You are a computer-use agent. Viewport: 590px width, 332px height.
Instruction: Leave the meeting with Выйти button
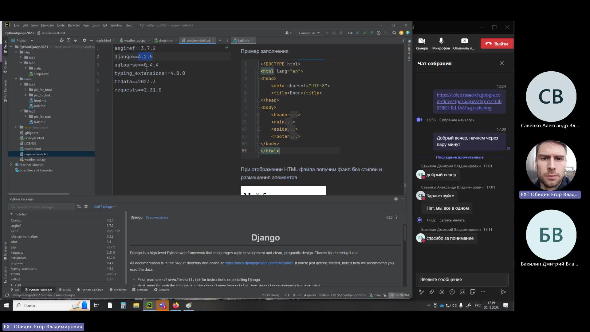pos(497,44)
